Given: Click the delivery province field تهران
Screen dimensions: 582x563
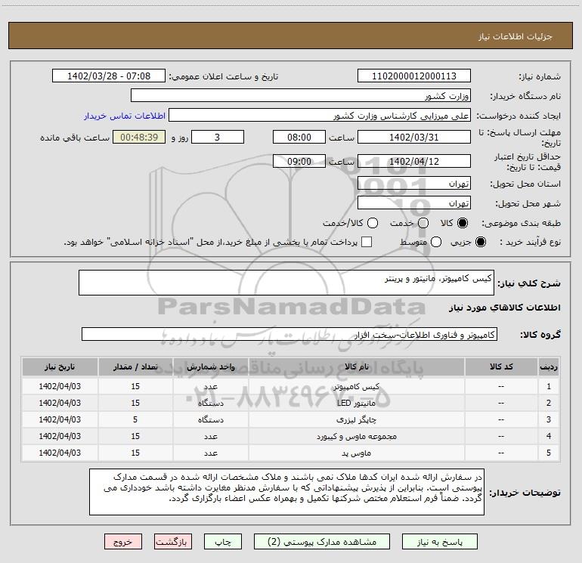Looking at the screenshot, I should click(x=414, y=183).
